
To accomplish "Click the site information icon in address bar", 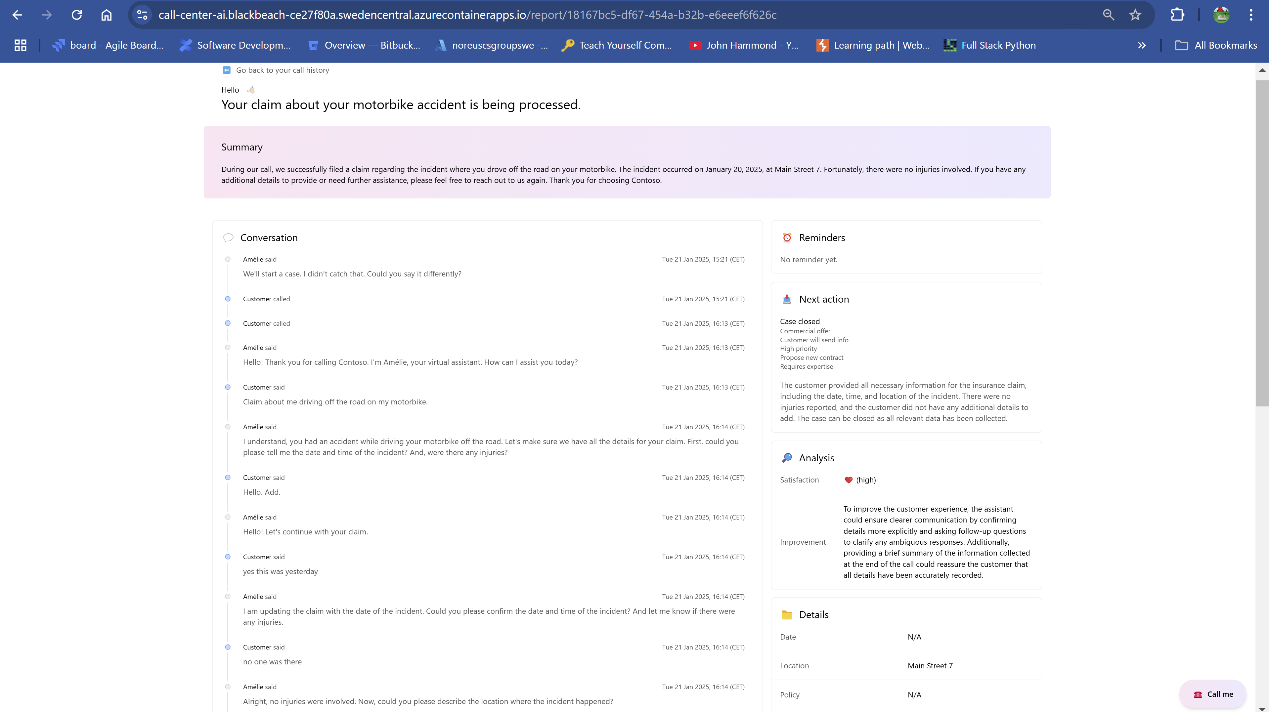I will 142,15.
